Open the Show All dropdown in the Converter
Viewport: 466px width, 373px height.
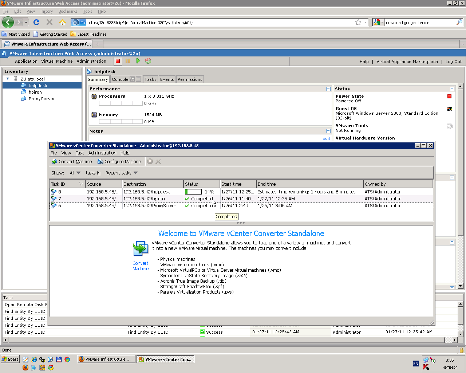click(x=75, y=173)
